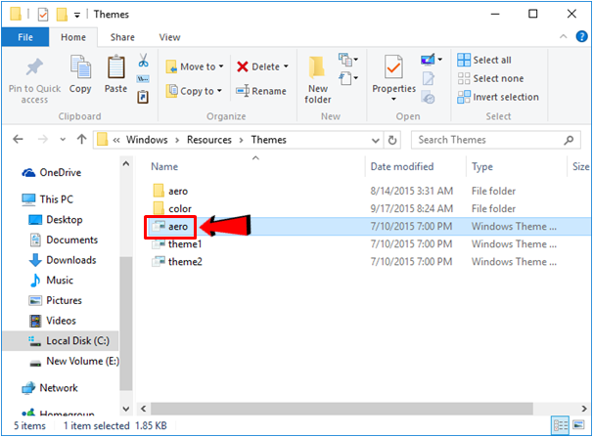Click the Back arrow navigation button
593x437 pixels.
[x=18, y=140]
